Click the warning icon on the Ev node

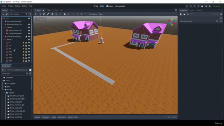(x=23, y=43)
